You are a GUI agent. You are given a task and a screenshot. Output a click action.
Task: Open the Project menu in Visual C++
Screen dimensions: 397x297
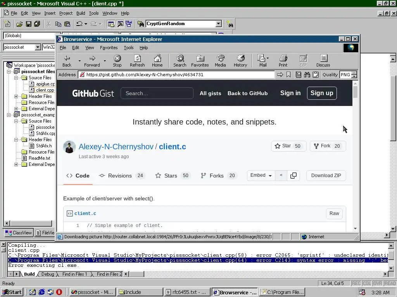[66, 13]
